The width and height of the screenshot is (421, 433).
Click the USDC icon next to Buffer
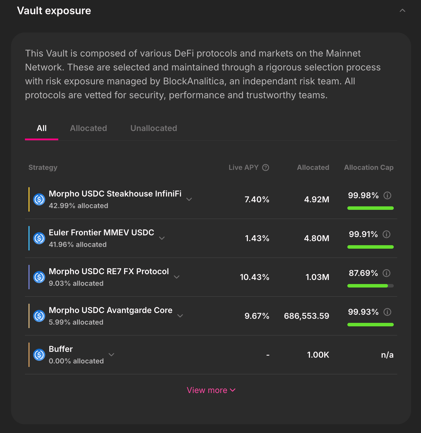click(x=39, y=355)
